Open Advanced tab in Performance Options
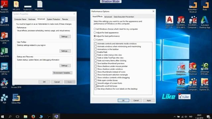 (108, 17)
